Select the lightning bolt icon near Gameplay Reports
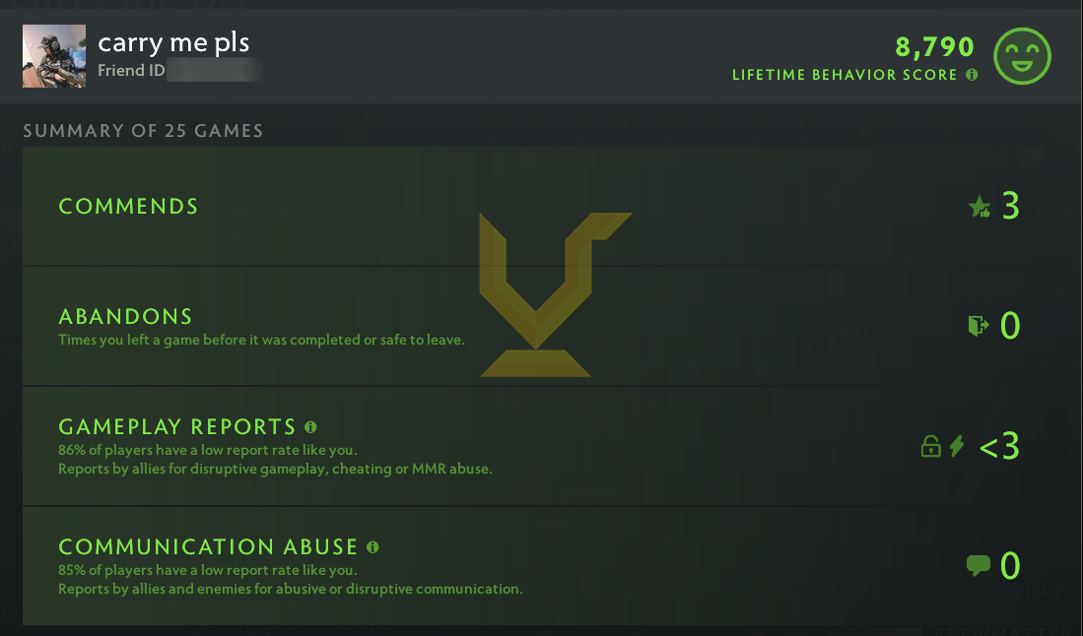This screenshot has width=1083, height=636. pyautogui.click(x=957, y=446)
